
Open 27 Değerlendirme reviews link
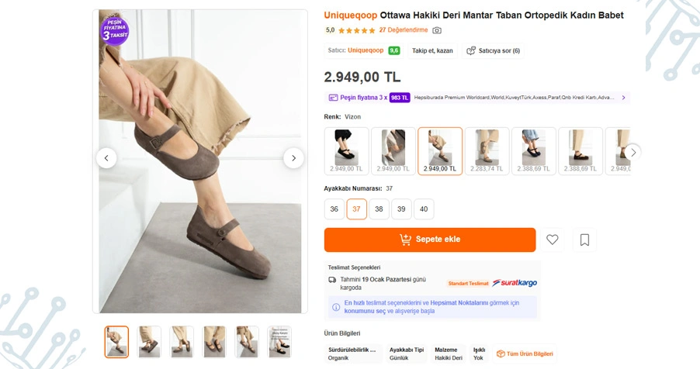coord(403,30)
